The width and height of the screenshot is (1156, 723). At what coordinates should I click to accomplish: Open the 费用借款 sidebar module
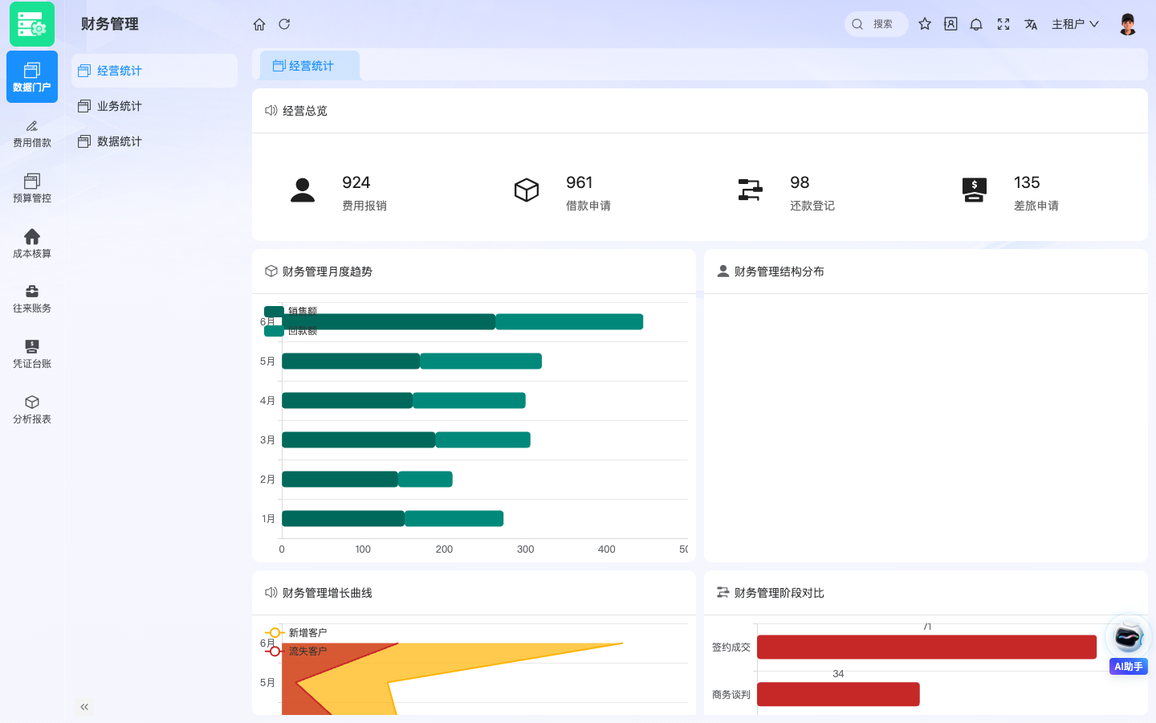32,133
